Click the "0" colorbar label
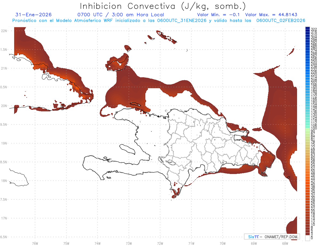The height and width of the screenshot is (247, 320). (312, 238)
